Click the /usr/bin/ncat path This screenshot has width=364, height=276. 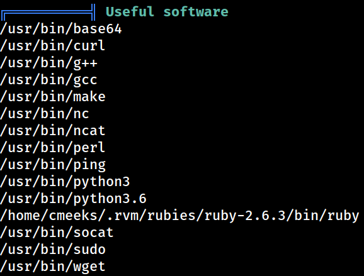click(x=53, y=131)
